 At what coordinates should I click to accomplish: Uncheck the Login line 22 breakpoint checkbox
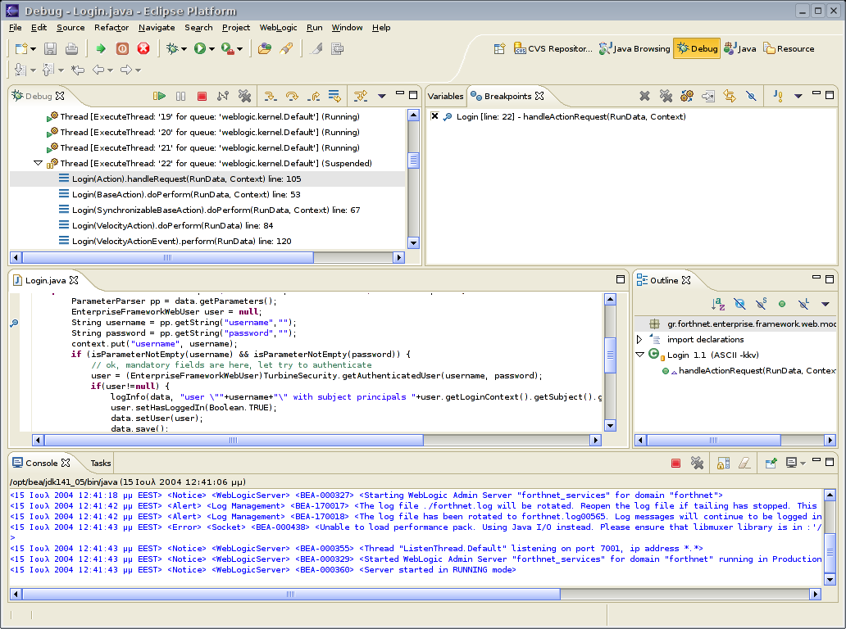click(434, 117)
